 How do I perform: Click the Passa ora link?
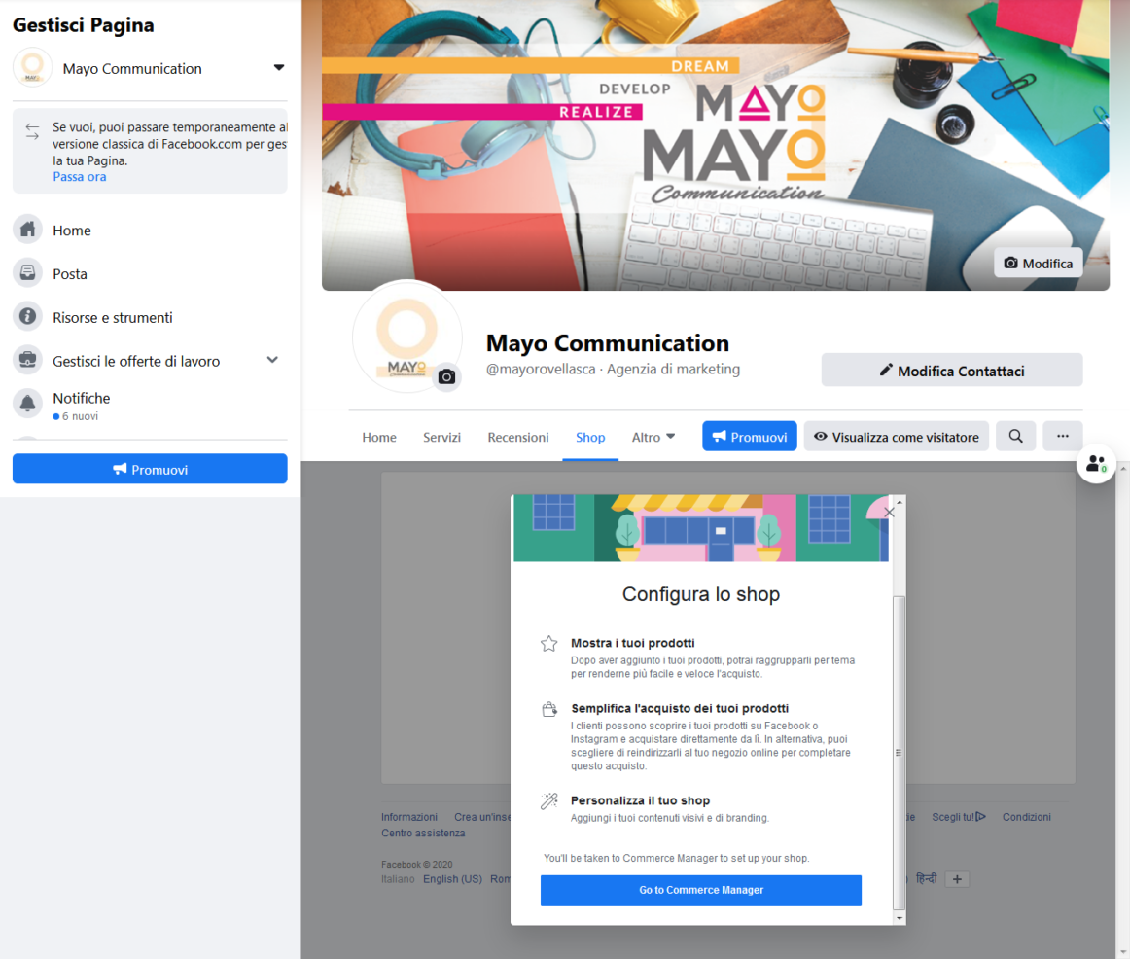point(80,176)
